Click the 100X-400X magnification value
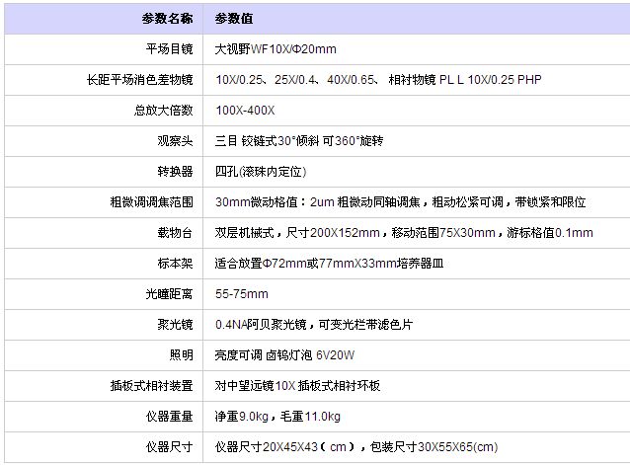The image size is (630, 465). [245, 111]
